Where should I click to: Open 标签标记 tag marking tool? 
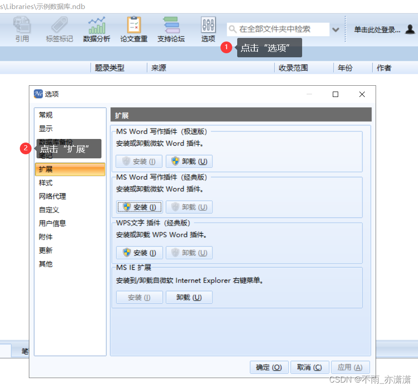[x=59, y=29]
